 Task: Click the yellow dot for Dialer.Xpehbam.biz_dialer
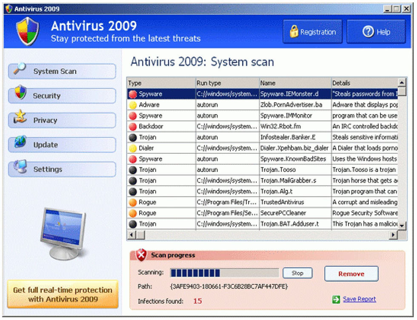(x=133, y=148)
